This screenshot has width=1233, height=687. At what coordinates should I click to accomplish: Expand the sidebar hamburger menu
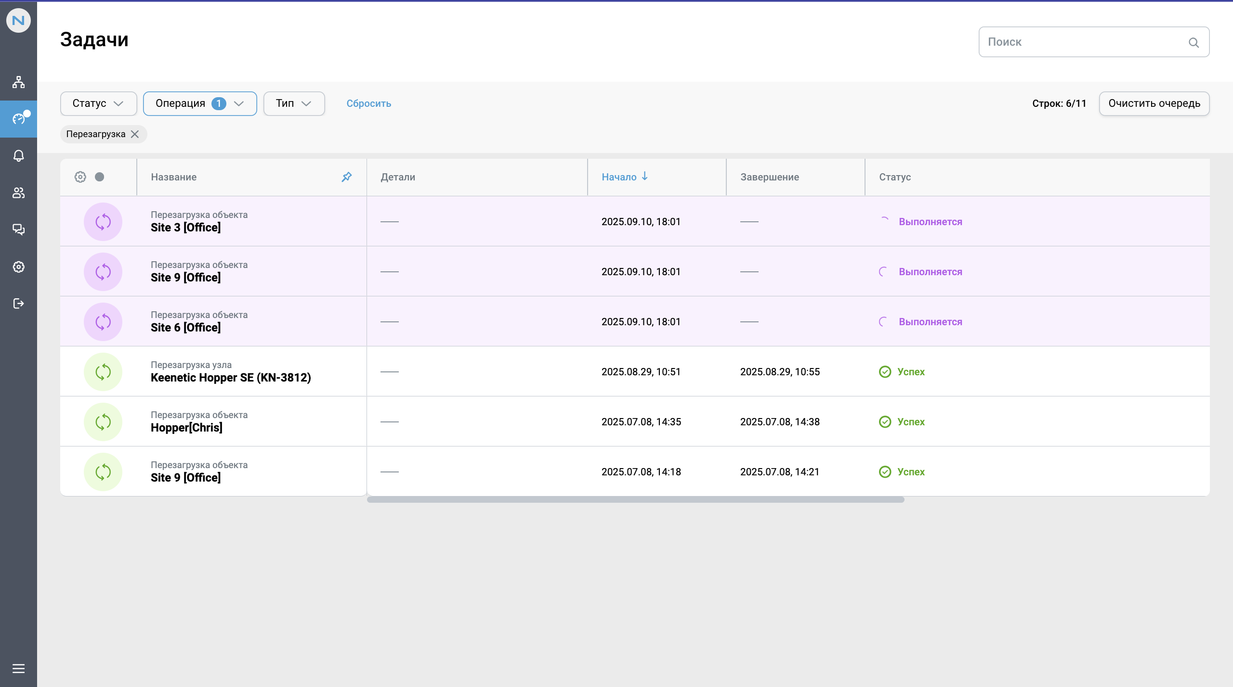(x=18, y=668)
